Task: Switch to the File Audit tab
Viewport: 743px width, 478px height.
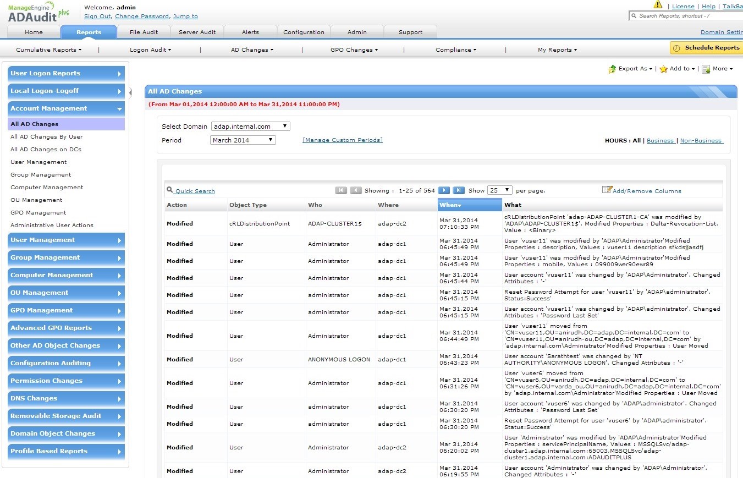Action: 144,32
